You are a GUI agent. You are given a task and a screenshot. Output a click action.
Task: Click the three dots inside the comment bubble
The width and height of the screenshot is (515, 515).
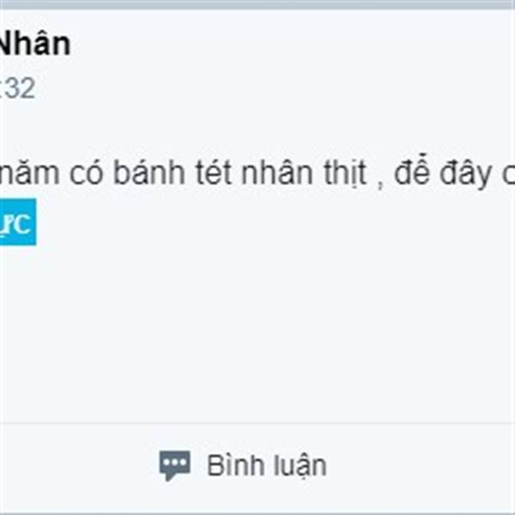pos(175,463)
